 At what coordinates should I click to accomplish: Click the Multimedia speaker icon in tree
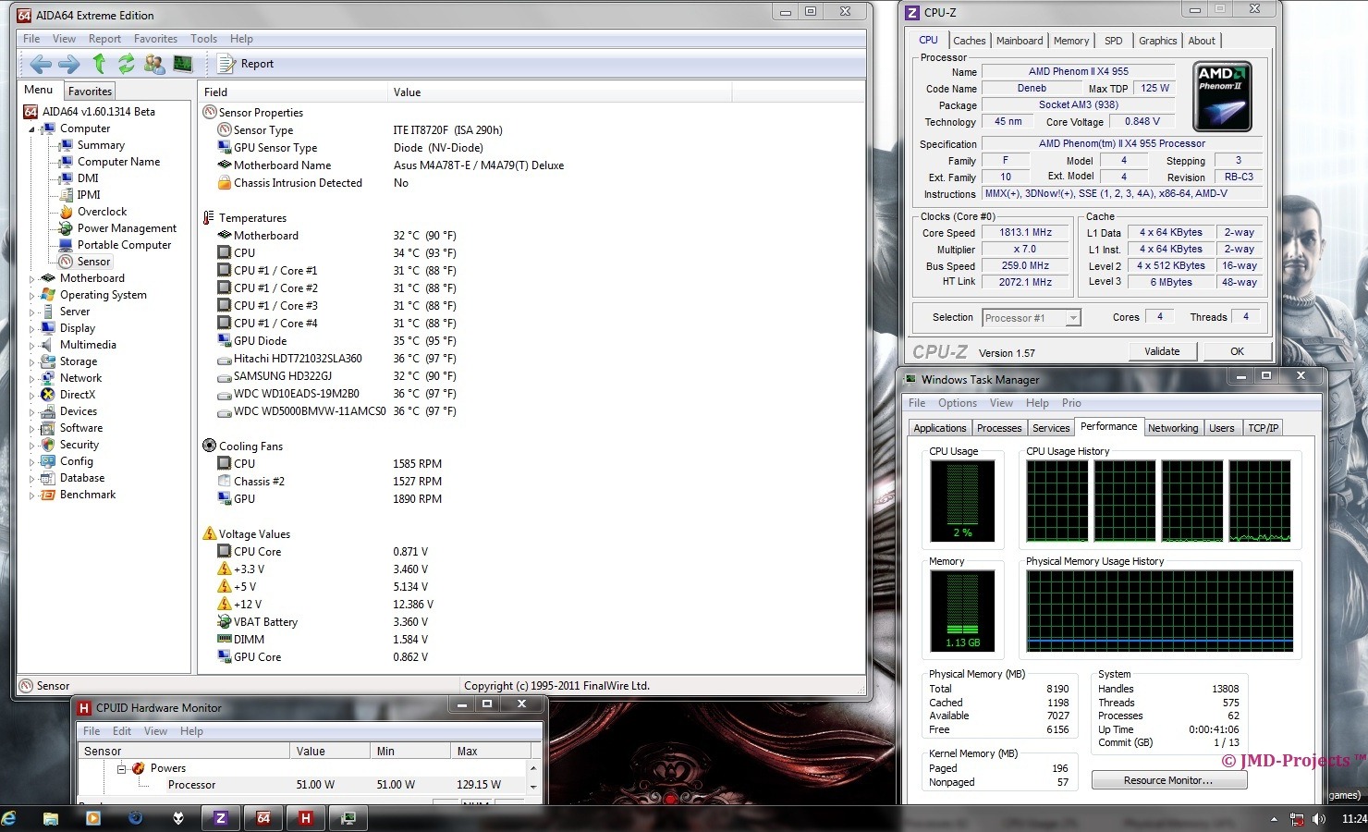point(48,345)
